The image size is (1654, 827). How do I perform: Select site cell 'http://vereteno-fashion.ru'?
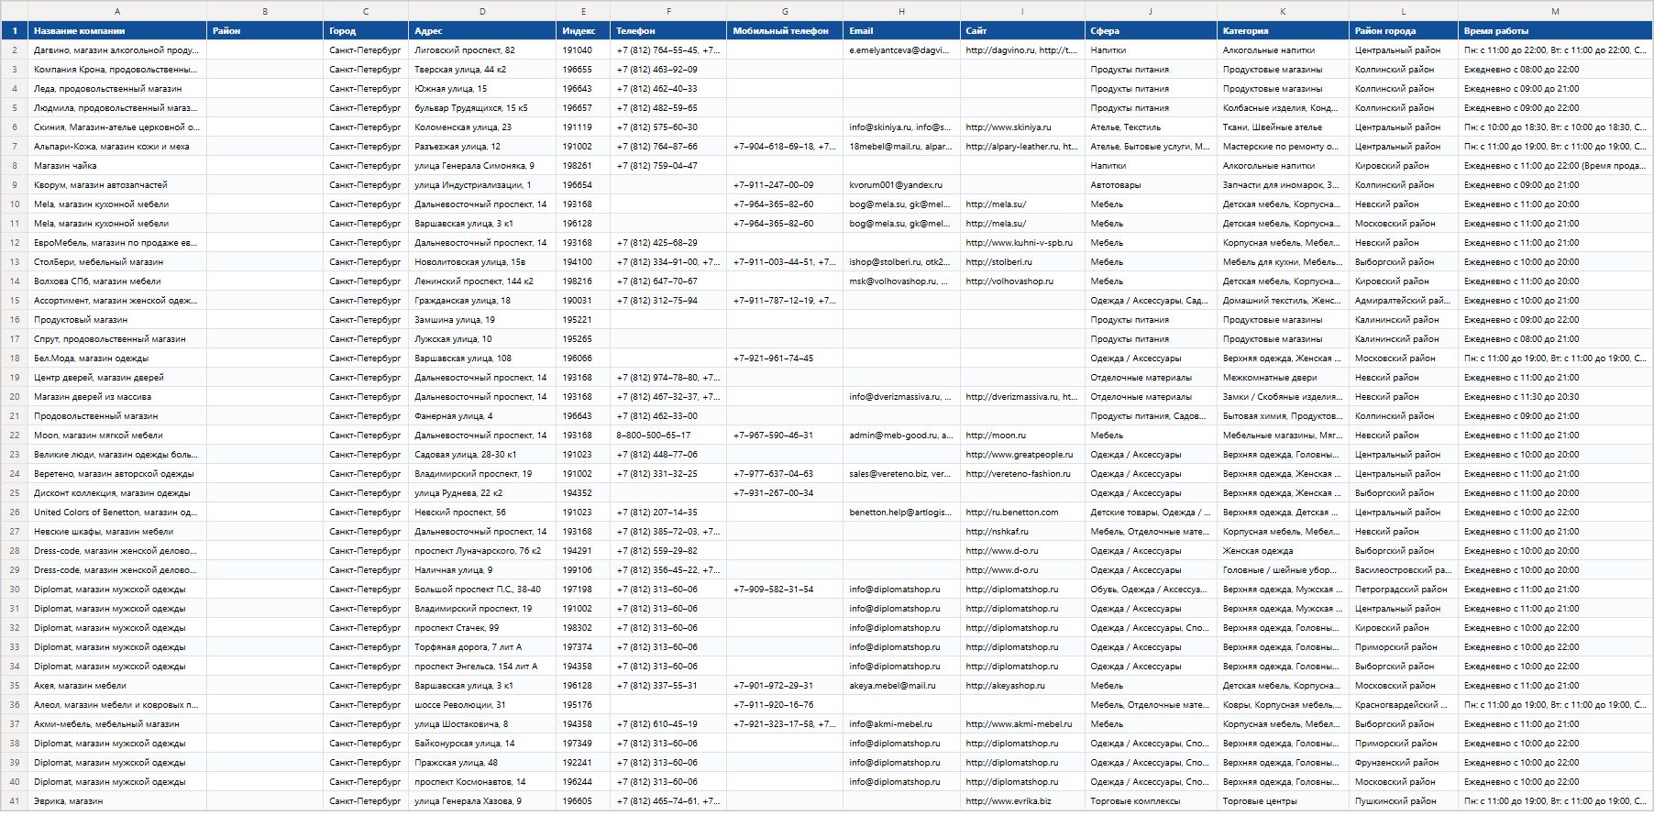click(x=1022, y=474)
